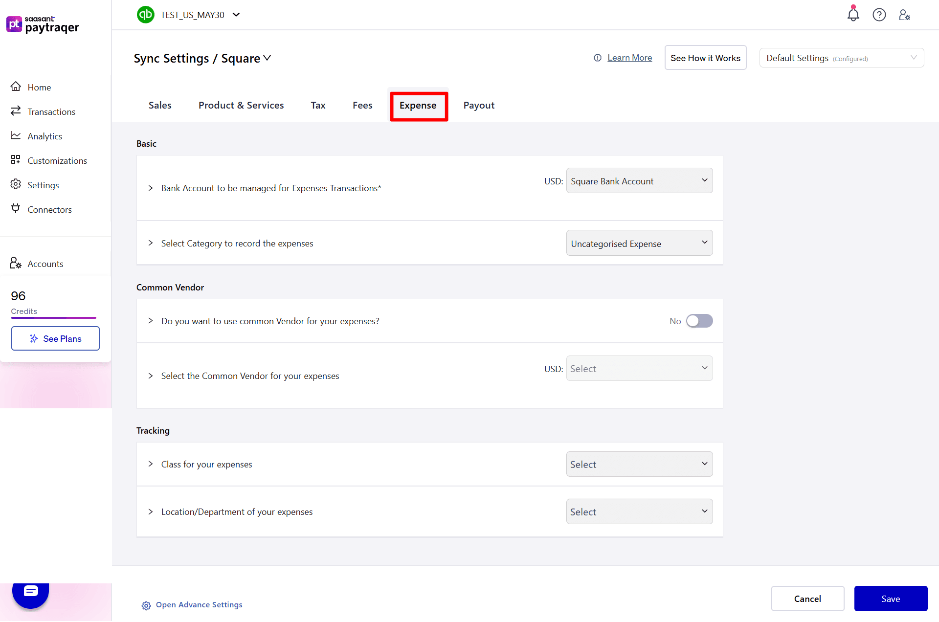Click the Learn More link
The width and height of the screenshot is (939, 622).
629,58
